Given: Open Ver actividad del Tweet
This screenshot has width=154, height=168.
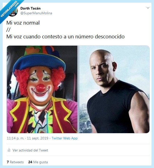Looking at the screenshot, I should click(30, 150).
